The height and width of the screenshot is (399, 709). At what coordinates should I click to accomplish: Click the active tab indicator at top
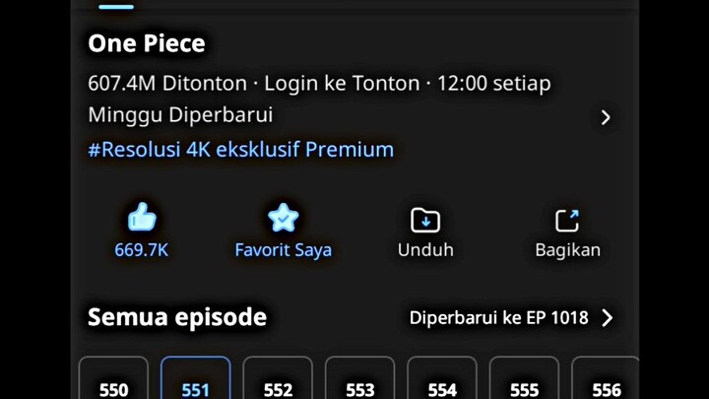[x=116, y=7]
